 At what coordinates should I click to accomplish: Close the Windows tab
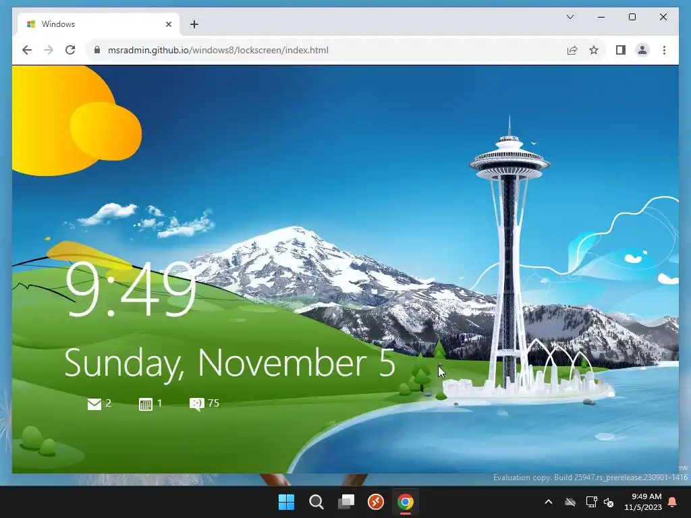[168, 24]
